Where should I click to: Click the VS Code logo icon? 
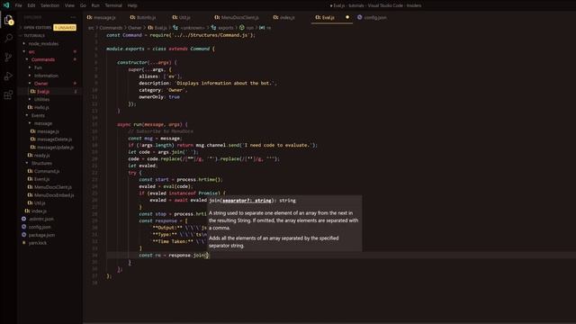click(6, 5)
